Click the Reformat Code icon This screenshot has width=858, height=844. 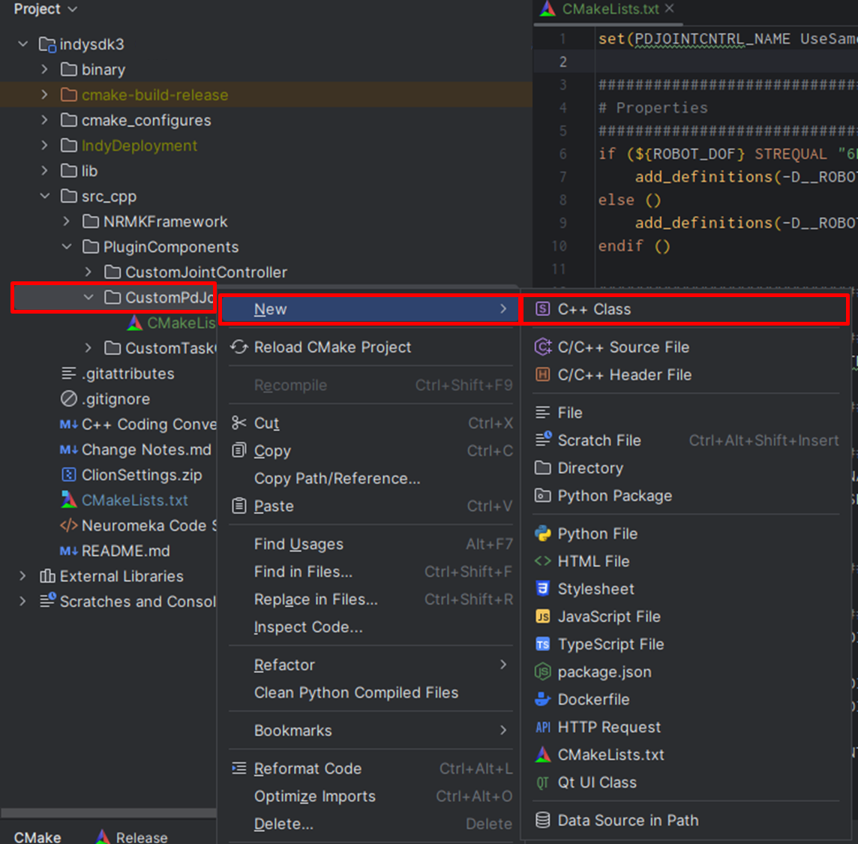(x=239, y=768)
